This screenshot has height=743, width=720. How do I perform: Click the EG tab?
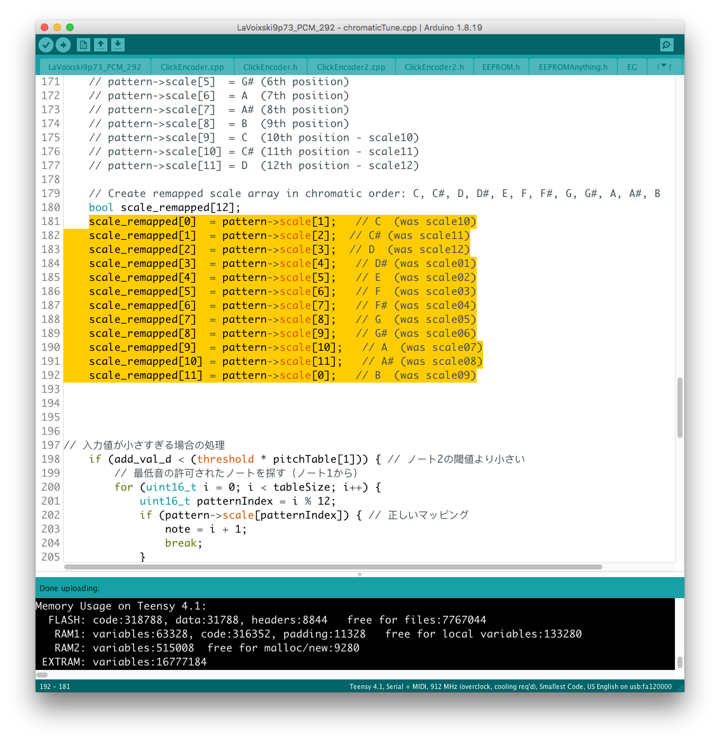click(632, 67)
